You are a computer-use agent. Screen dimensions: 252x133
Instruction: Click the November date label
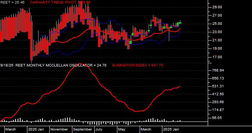click(59, 129)
